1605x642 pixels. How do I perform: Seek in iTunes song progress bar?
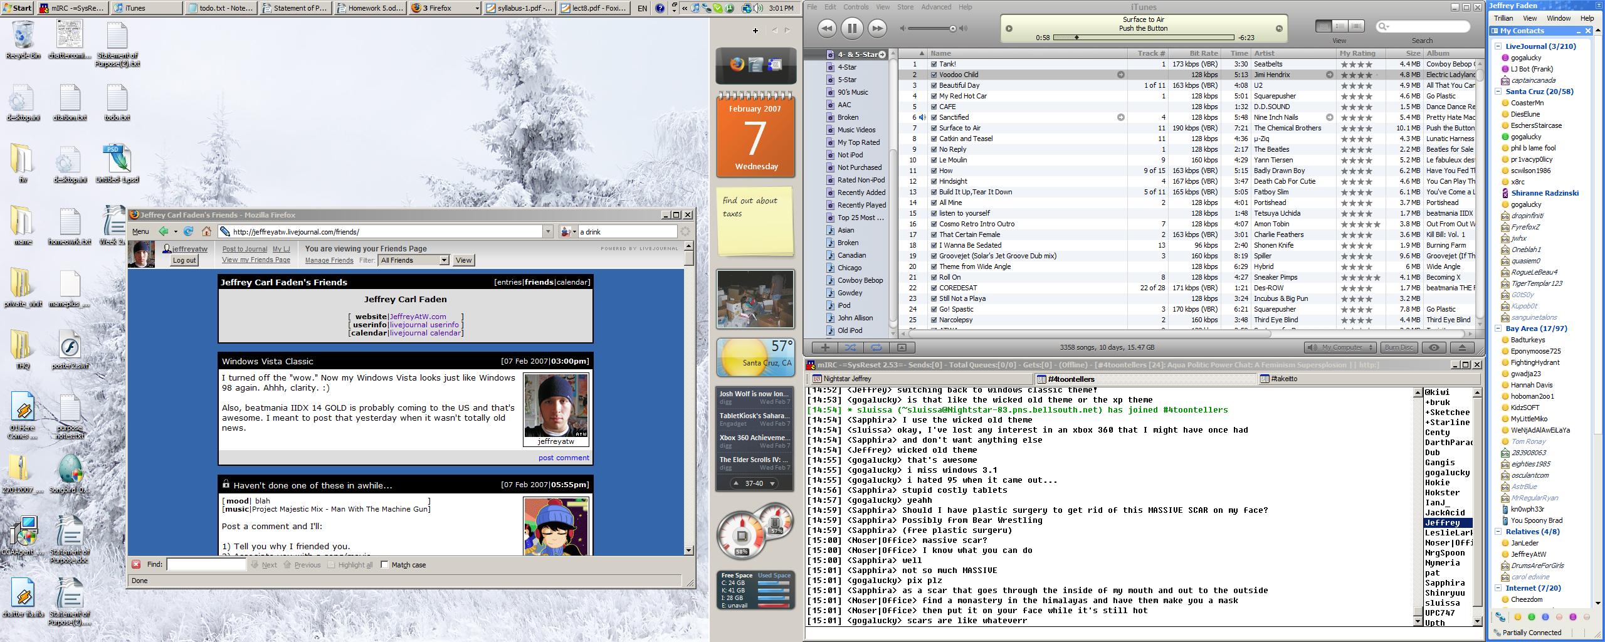click(x=1144, y=38)
